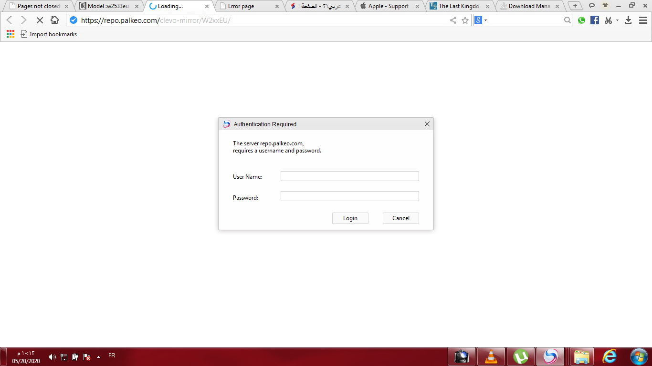Click Cancel in the authentication dialog
This screenshot has height=366, width=652.
[401, 218]
